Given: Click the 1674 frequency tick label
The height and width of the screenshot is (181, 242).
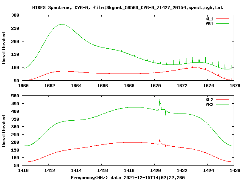Looking at the screenshot, I should click(208, 86).
